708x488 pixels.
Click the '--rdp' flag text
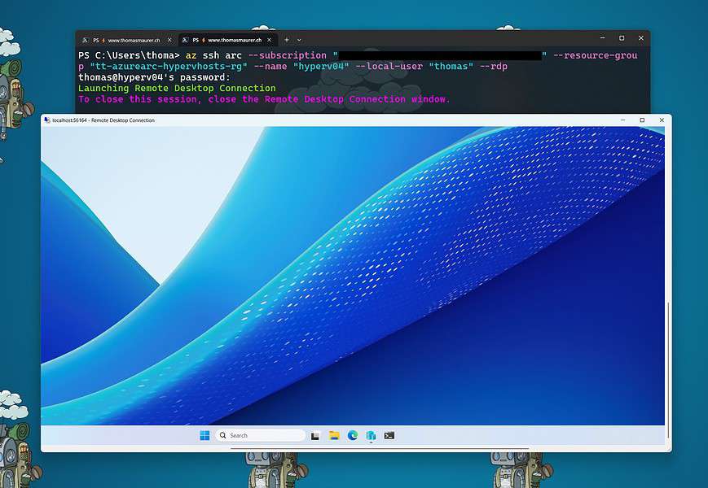[x=493, y=66]
